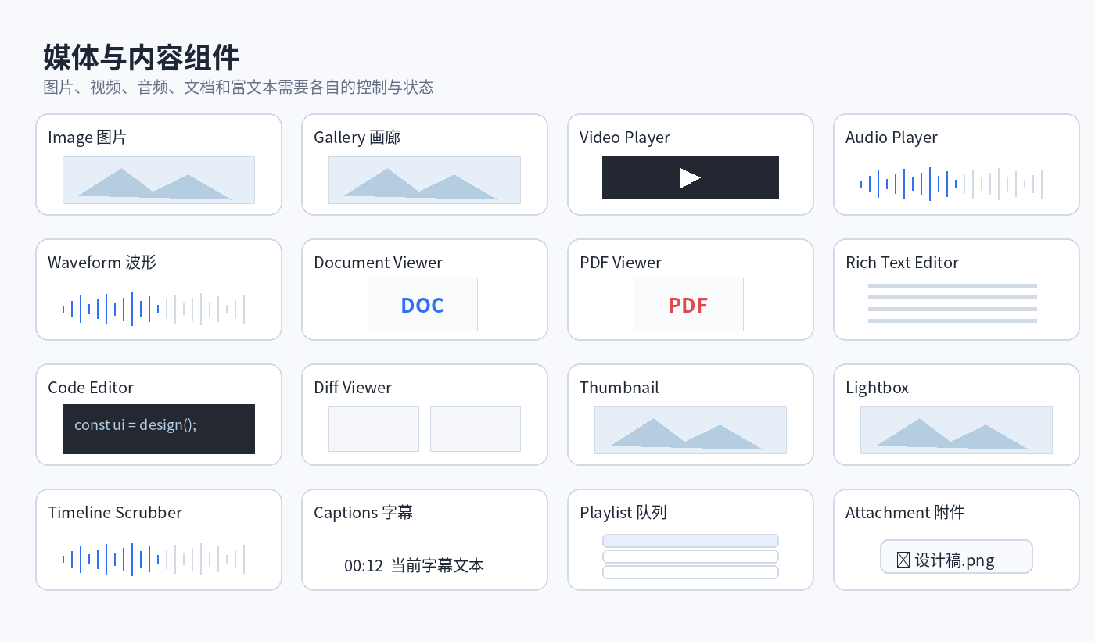Open the Gallery 画廊 mountain image
The height and width of the screenshot is (641, 1095).
(425, 180)
